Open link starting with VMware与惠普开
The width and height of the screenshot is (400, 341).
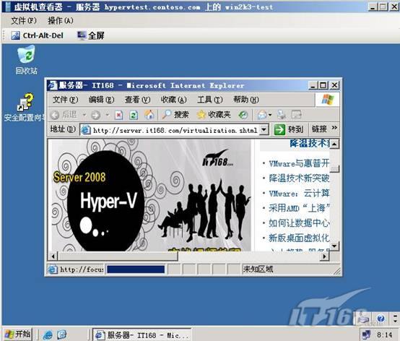[x=299, y=163]
